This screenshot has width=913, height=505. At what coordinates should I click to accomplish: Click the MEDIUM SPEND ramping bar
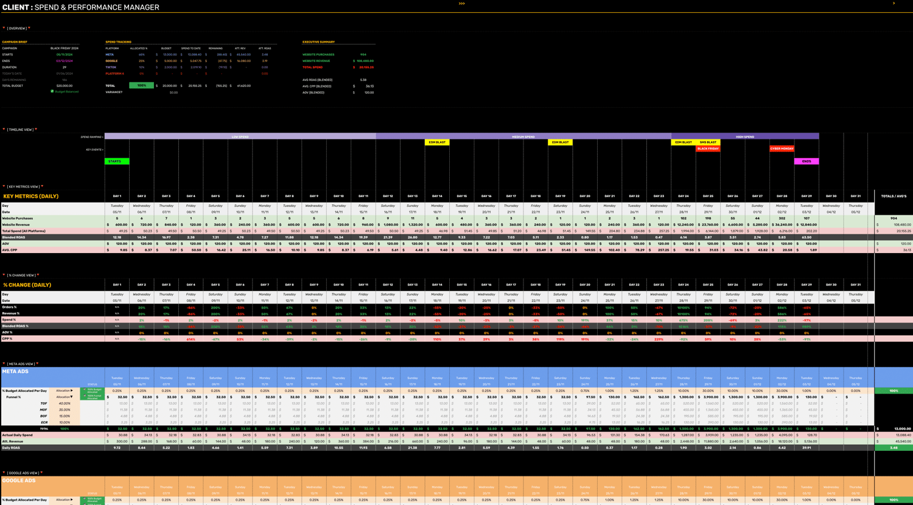tap(523, 136)
